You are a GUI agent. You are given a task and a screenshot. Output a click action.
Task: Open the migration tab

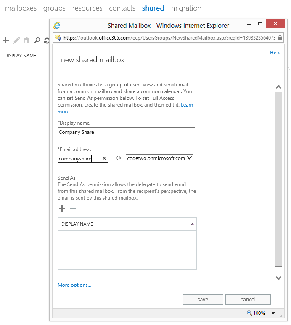(186, 8)
